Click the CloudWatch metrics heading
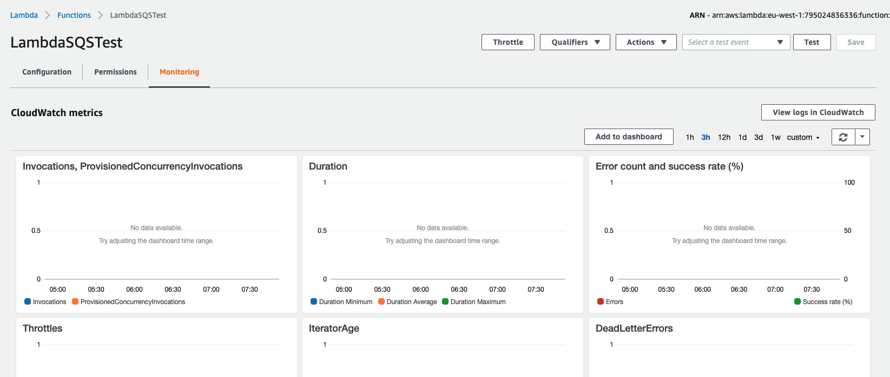This screenshot has height=377, width=890. pyautogui.click(x=57, y=112)
